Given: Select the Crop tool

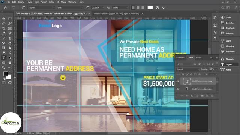Looking at the screenshot, I should (4, 28).
